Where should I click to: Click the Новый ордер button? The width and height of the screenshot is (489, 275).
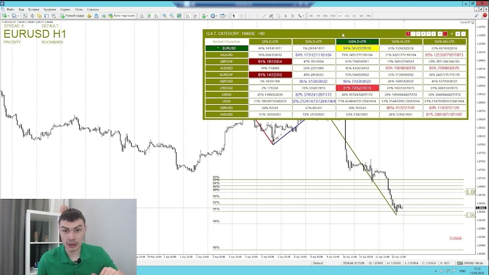point(72,16)
